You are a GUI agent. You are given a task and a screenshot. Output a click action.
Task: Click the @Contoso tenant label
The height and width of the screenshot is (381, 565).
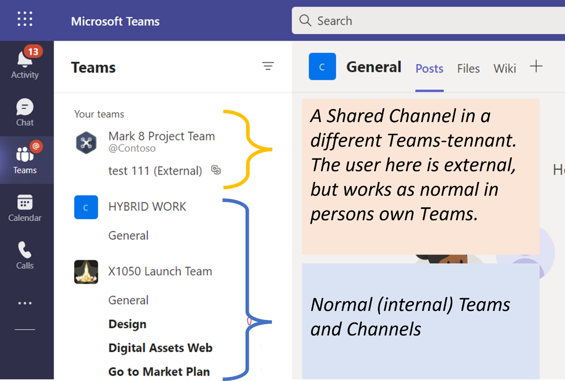[132, 148]
